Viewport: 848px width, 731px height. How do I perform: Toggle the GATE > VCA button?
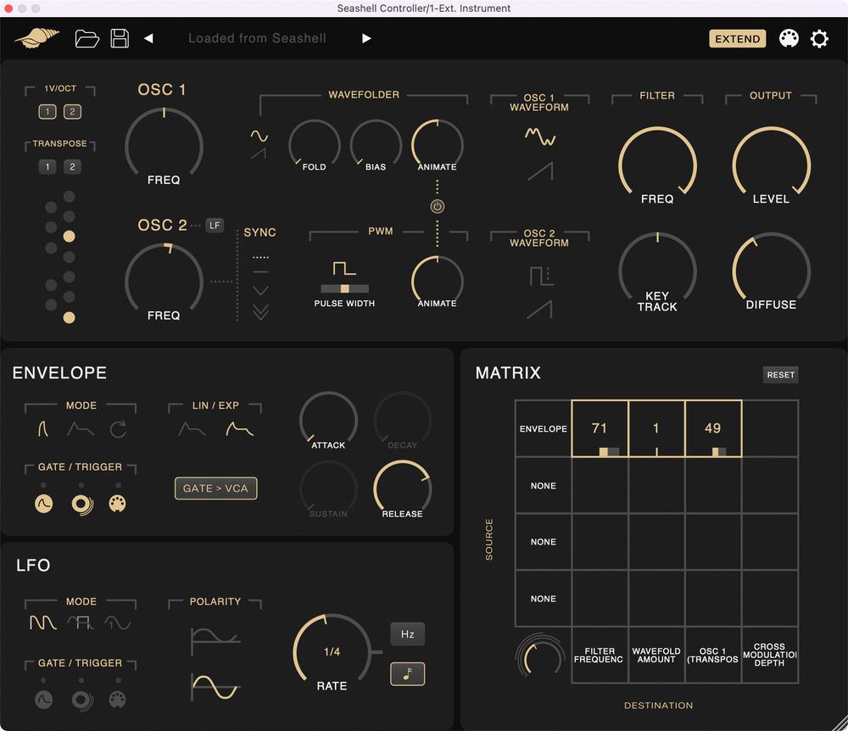(x=215, y=488)
